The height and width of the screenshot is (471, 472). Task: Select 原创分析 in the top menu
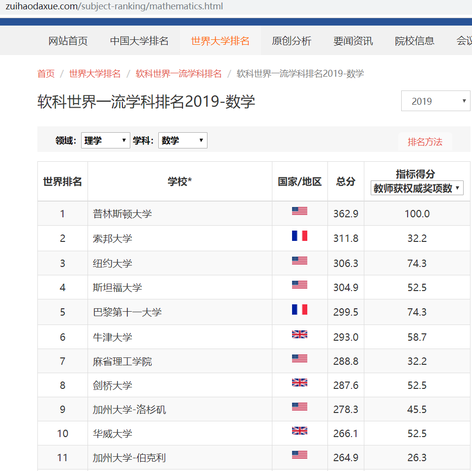(292, 41)
